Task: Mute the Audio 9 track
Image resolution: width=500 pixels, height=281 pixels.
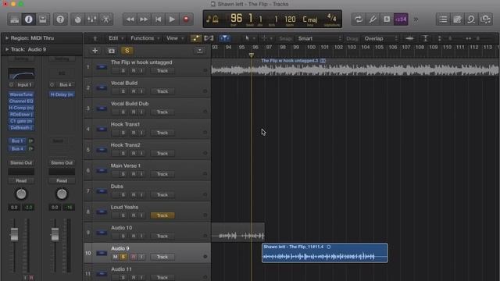Action: point(115,257)
